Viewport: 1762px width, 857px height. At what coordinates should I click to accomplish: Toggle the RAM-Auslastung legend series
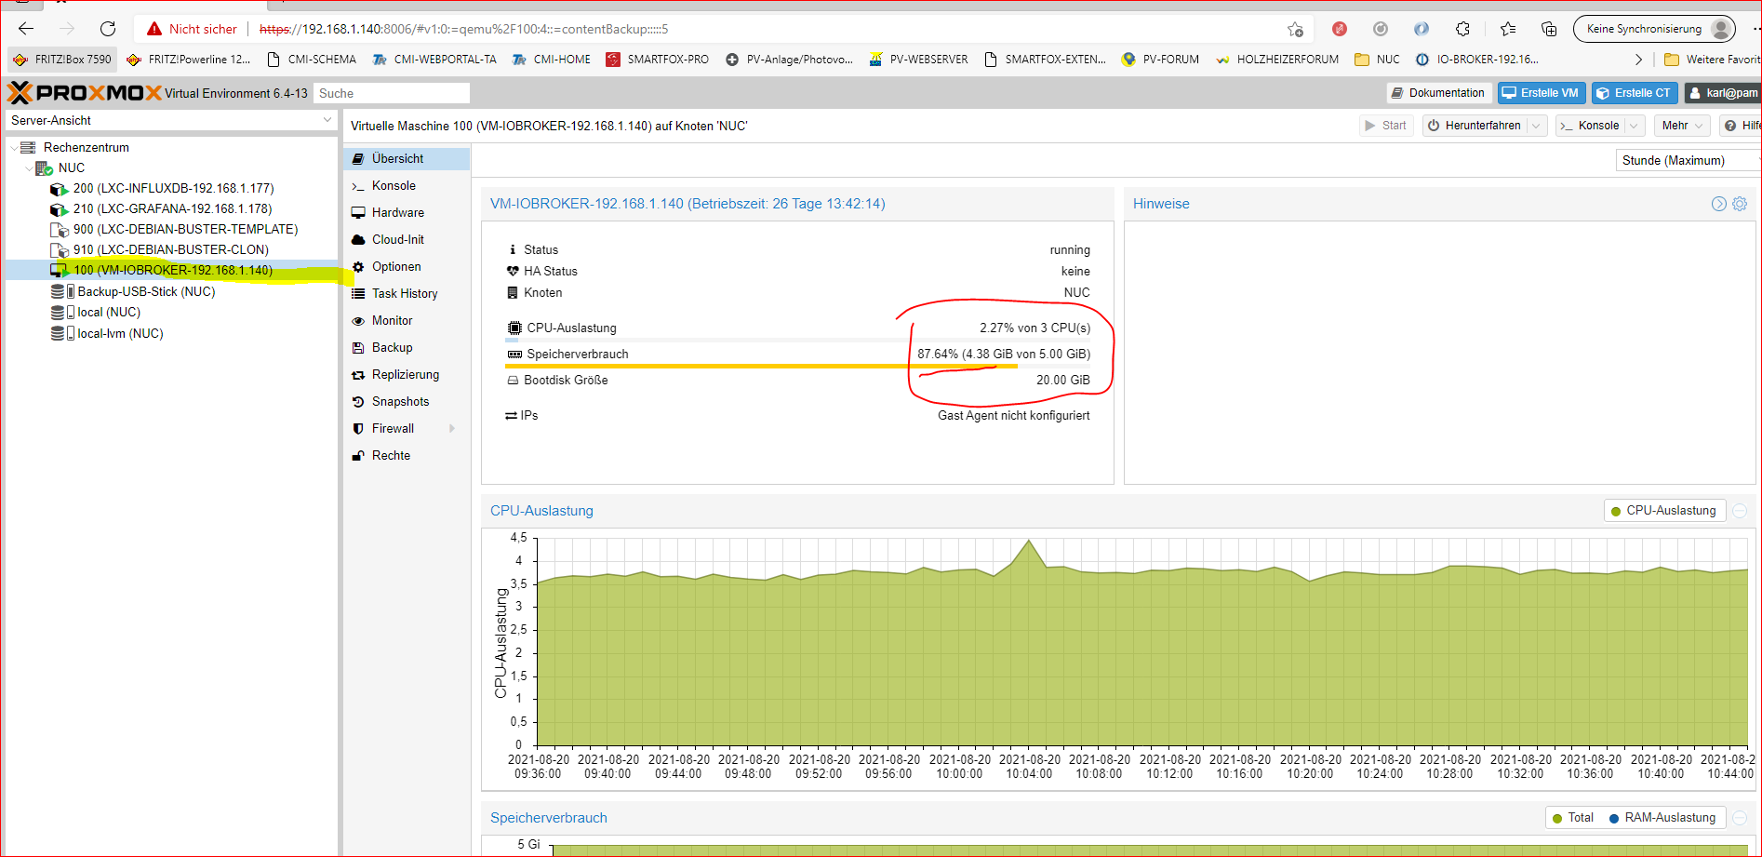coord(1662,818)
